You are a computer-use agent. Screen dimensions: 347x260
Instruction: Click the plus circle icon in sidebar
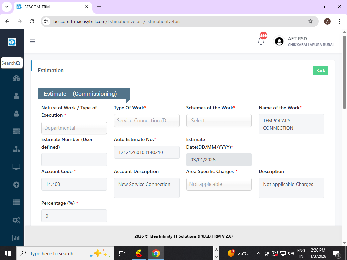16,185
